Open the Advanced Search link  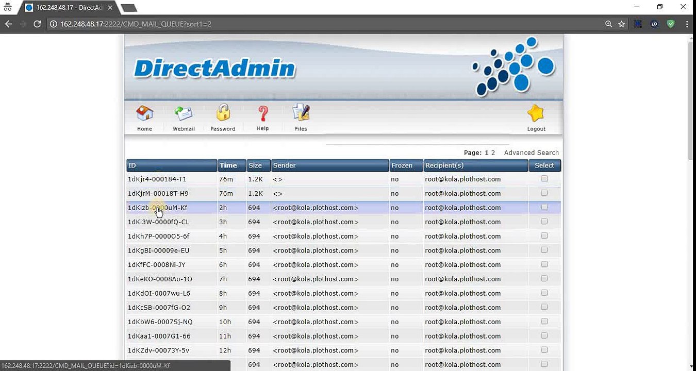pyautogui.click(x=532, y=153)
